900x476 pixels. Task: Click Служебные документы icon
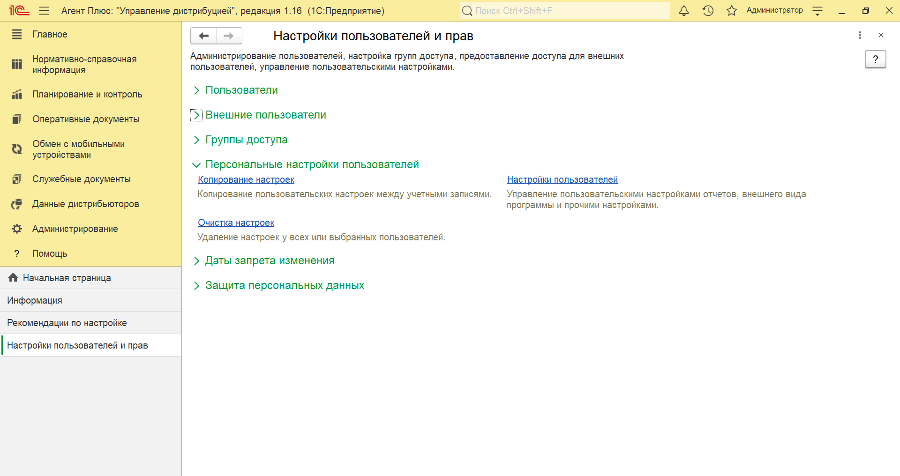pos(17,179)
